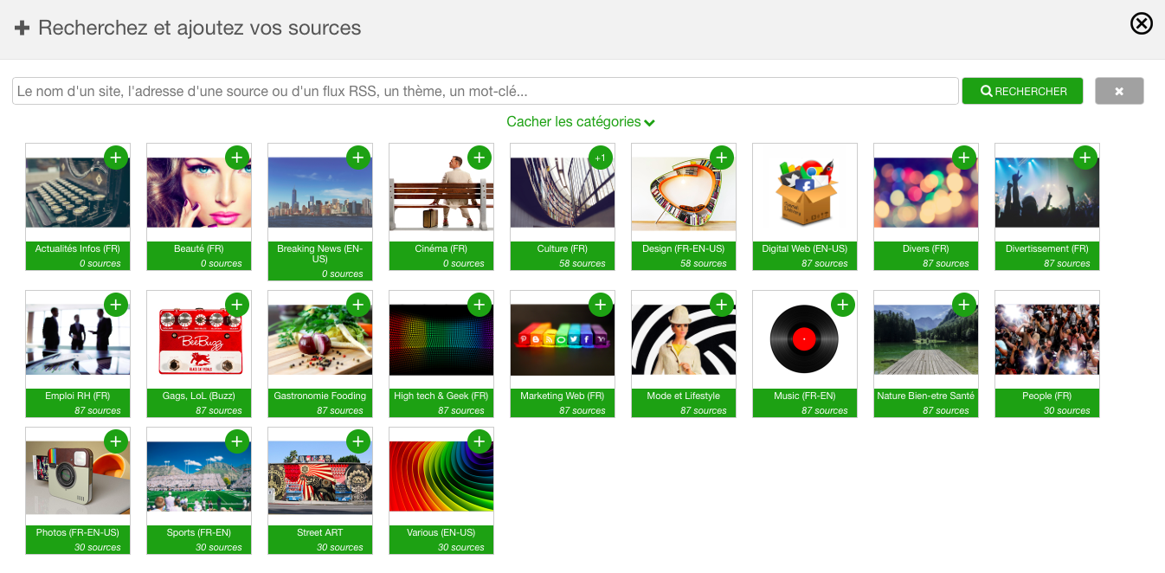This screenshot has height=573, width=1165.
Task: Click the plus icon on Street ART
Action: [358, 441]
